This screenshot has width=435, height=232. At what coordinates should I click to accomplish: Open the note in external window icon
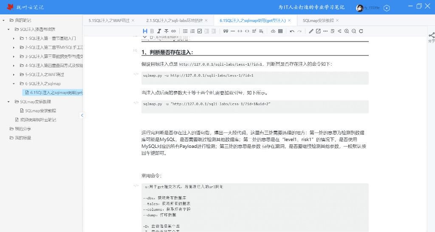(318, 31)
